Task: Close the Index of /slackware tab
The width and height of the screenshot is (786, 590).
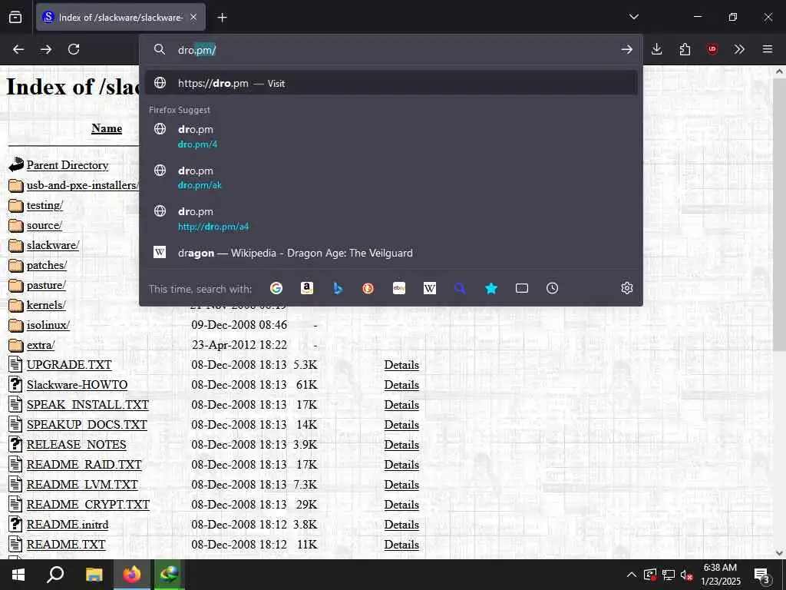Action: [x=193, y=17]
